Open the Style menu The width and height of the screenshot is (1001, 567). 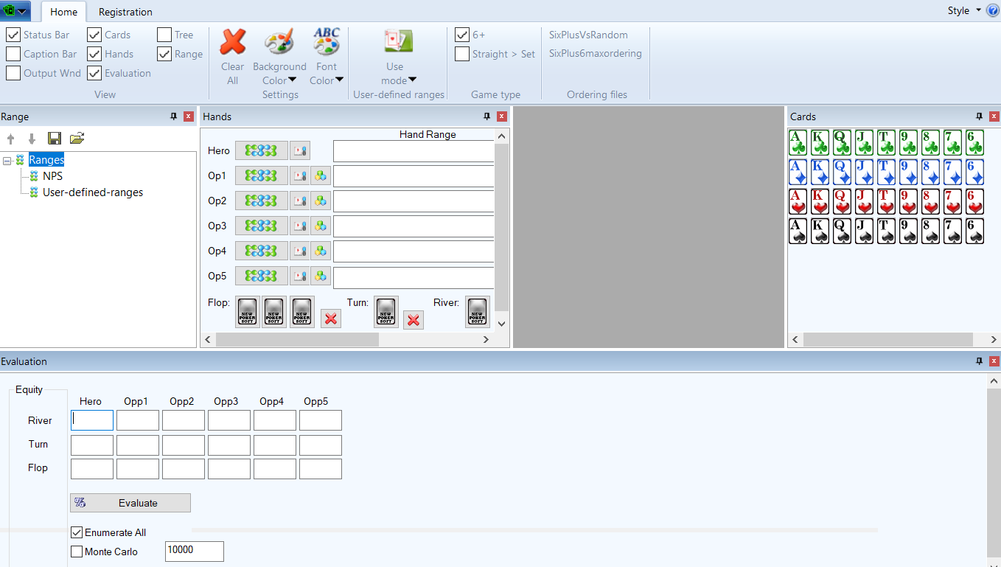point(963,10)
